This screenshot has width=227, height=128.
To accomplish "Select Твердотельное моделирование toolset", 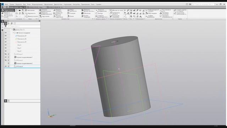I will [x=8, y=10].
